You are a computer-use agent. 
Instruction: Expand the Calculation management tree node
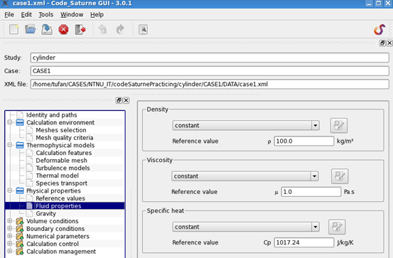(10, 251)
